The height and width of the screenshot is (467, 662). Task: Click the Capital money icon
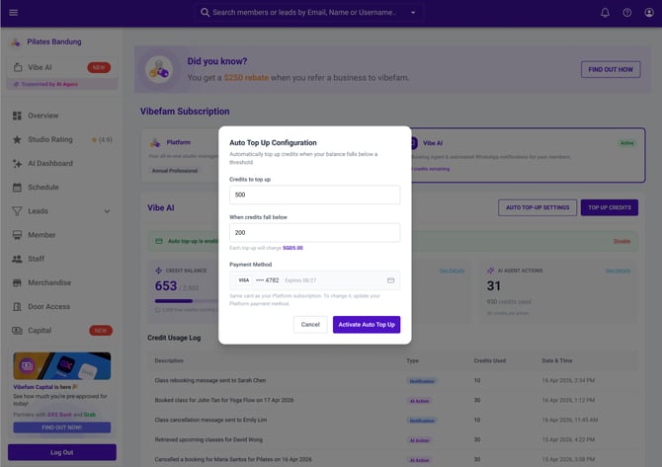[17, 331]
